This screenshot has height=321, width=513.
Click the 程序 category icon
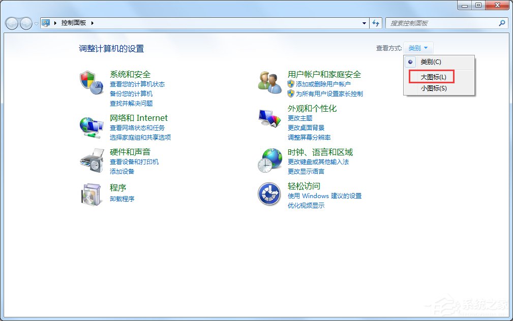click(91, 194)
